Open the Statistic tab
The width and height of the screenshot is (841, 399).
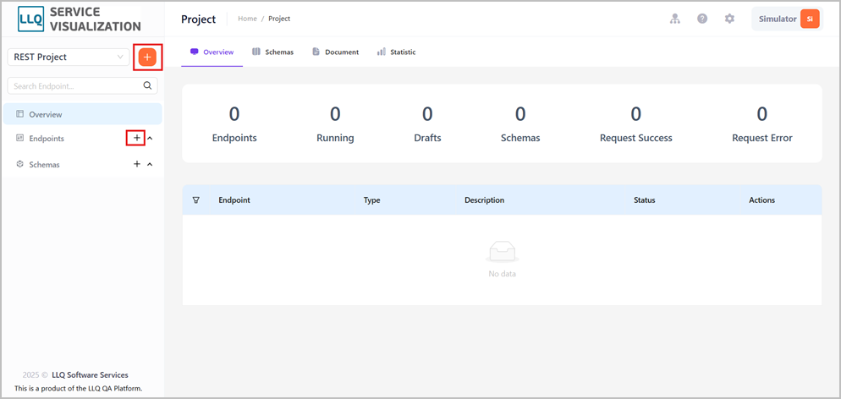pos(396,52)
